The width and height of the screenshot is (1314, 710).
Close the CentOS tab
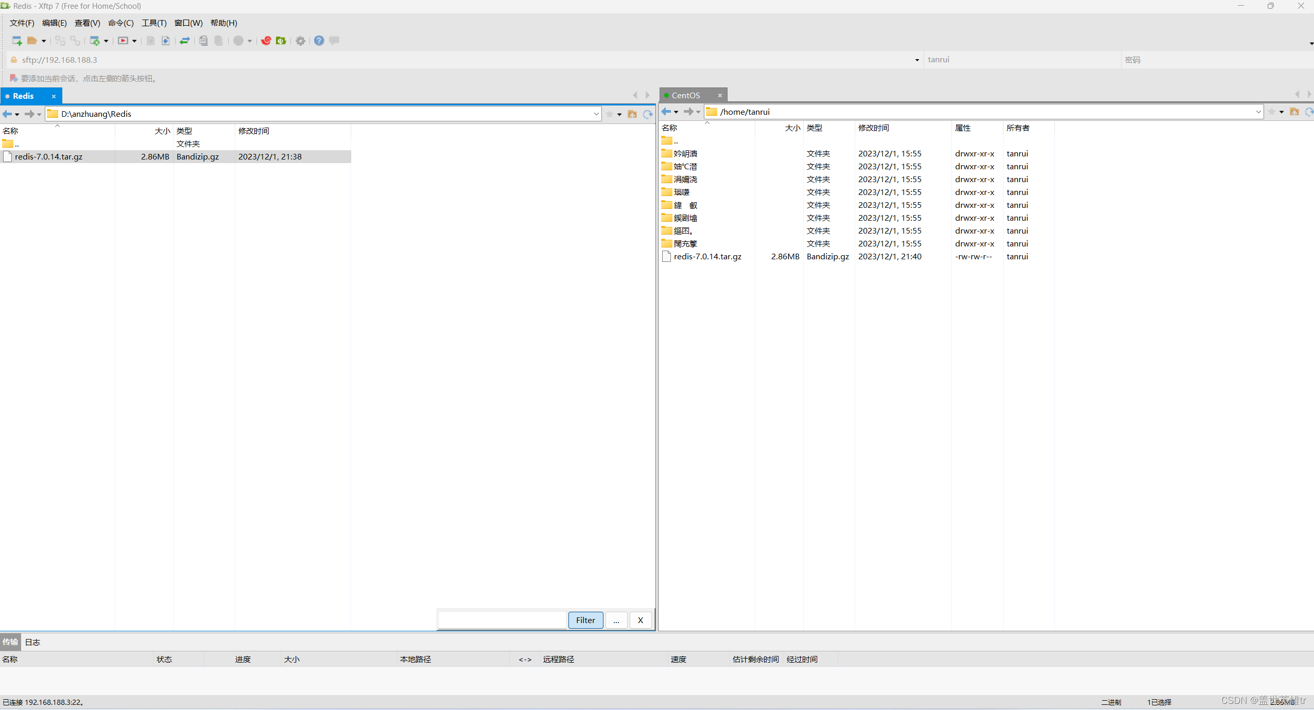tap(720, 95)
